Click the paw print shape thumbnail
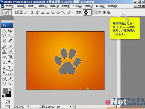This screenshot has height=109, width=145. click(86, 12)
